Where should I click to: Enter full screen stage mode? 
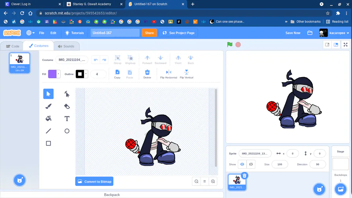pos(345,45)
